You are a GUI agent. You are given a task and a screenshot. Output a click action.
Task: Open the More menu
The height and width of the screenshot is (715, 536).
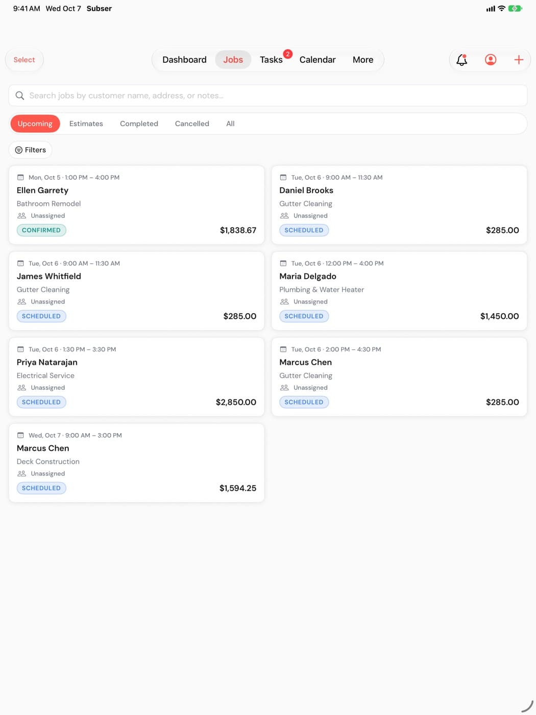[363, 60]
